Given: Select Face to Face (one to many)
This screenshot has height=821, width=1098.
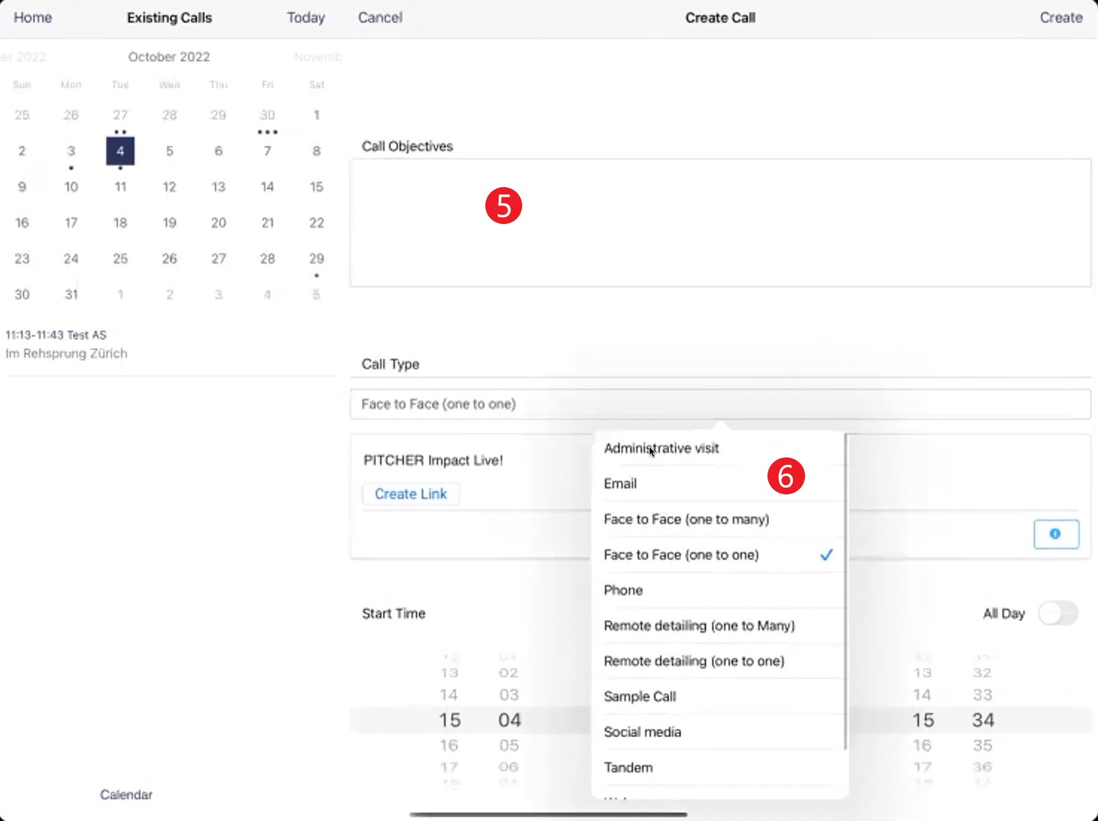Looking at the screenshot, I should [x=686, y=519].
